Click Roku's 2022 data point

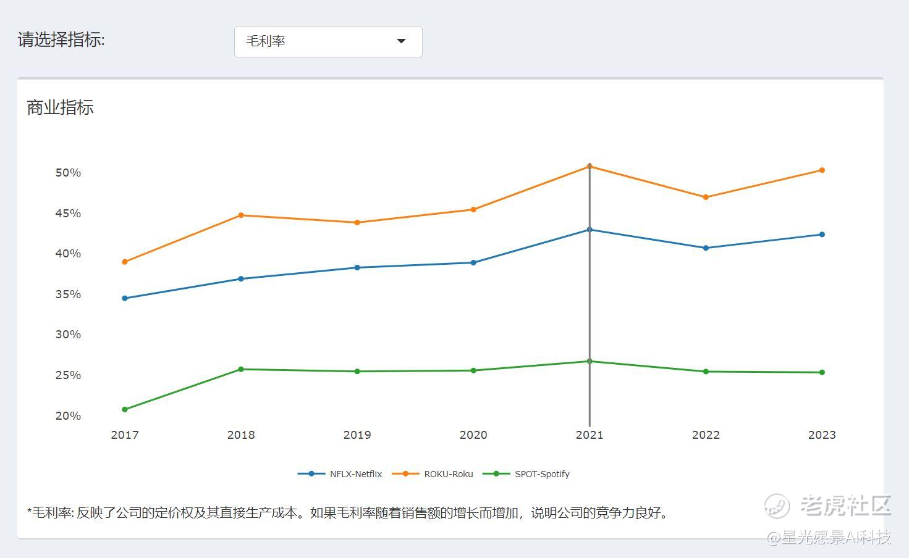click(706, 198)
